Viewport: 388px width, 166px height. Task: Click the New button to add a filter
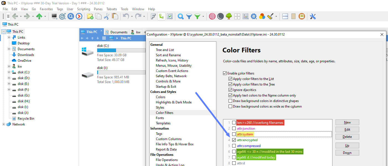(347, 122)
